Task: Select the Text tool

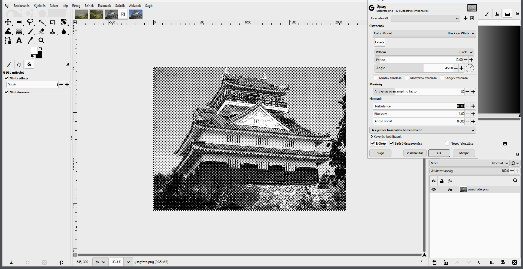Action: point(19,41)
